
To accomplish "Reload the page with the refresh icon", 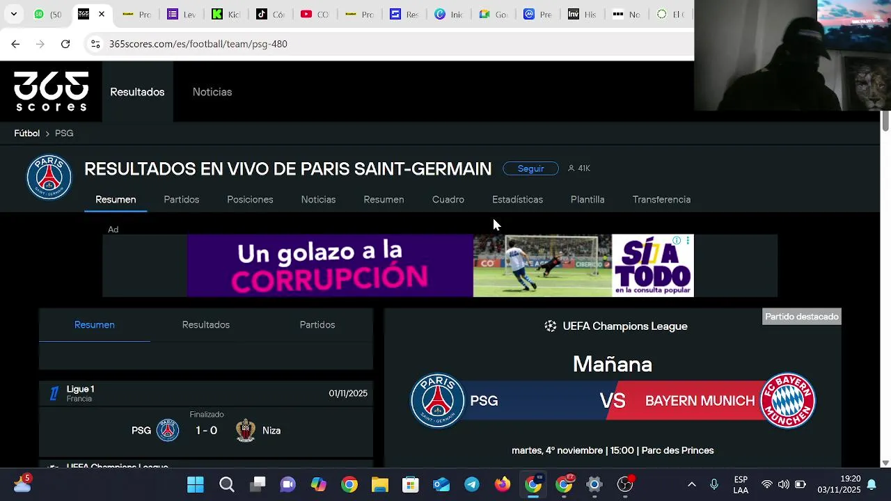I will (x=65, y=44).
